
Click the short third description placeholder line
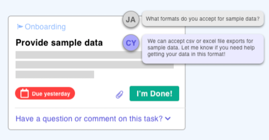point(55,75)
